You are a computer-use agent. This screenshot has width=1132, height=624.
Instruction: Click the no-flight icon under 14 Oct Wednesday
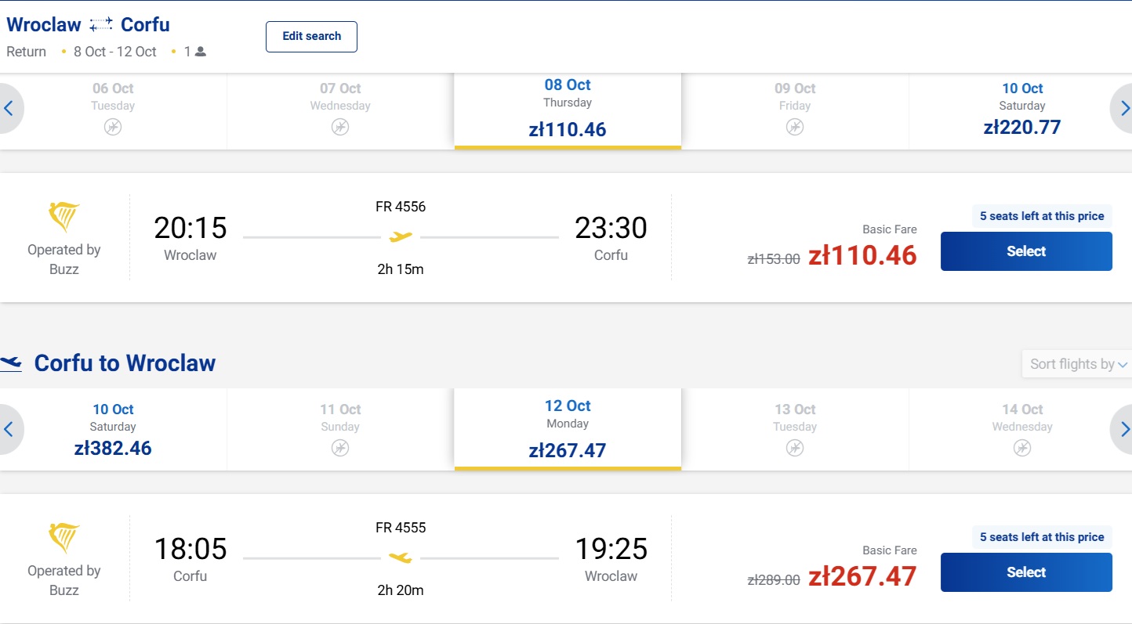(x=1022, y=448)
